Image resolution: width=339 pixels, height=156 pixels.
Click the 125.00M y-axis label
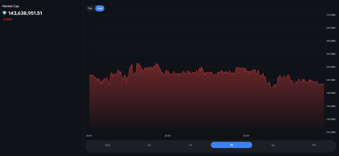pyautogui.click(x=331, y=132)
